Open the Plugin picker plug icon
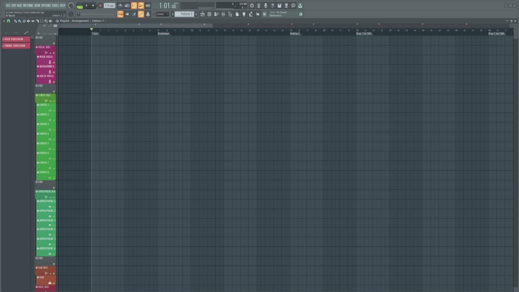The width and height of the screenshot is (519, 292). (x=244, y=14)
